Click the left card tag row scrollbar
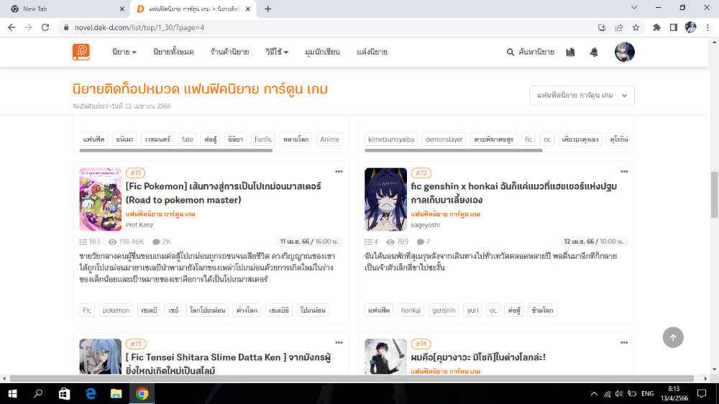The width and height of the screenshot is (719, 404). coord(176,150)
